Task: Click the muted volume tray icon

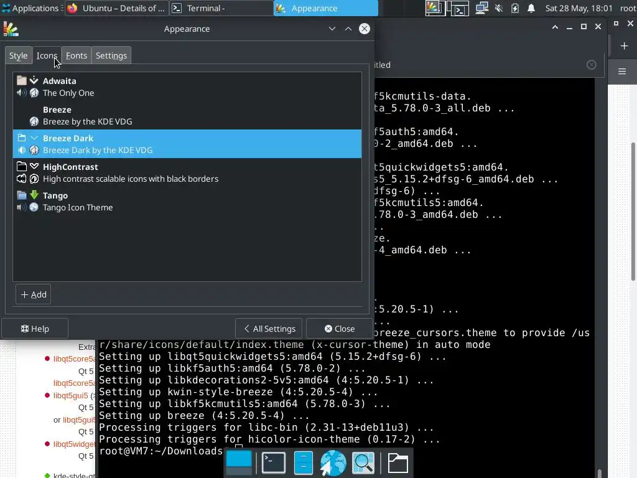Action: 499,8
